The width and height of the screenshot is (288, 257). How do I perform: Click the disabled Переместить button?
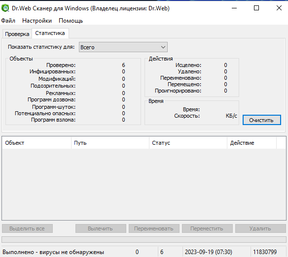(207, 228)
